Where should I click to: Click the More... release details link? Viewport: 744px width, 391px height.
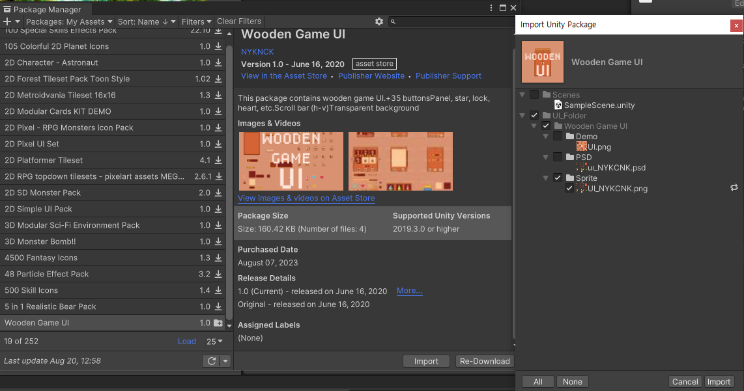tap(410, 291)
